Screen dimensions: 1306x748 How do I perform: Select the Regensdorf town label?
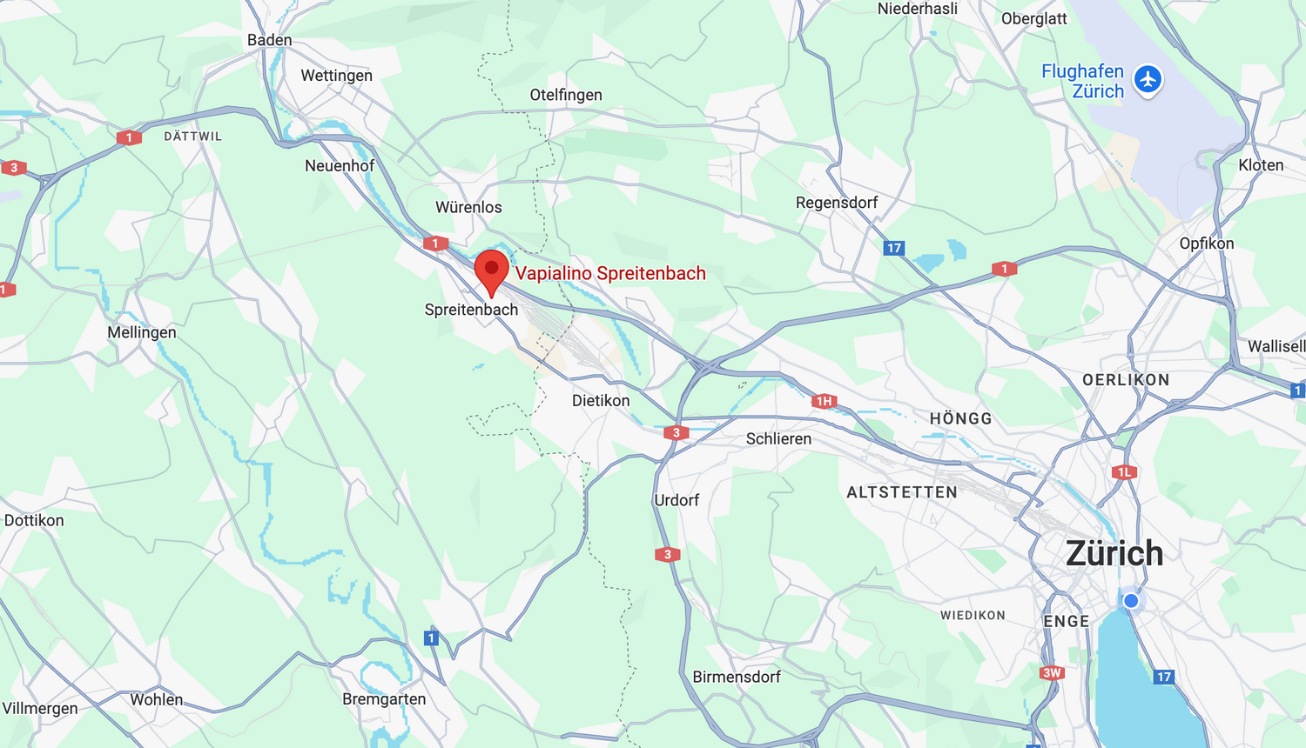(x=837, y=203)
